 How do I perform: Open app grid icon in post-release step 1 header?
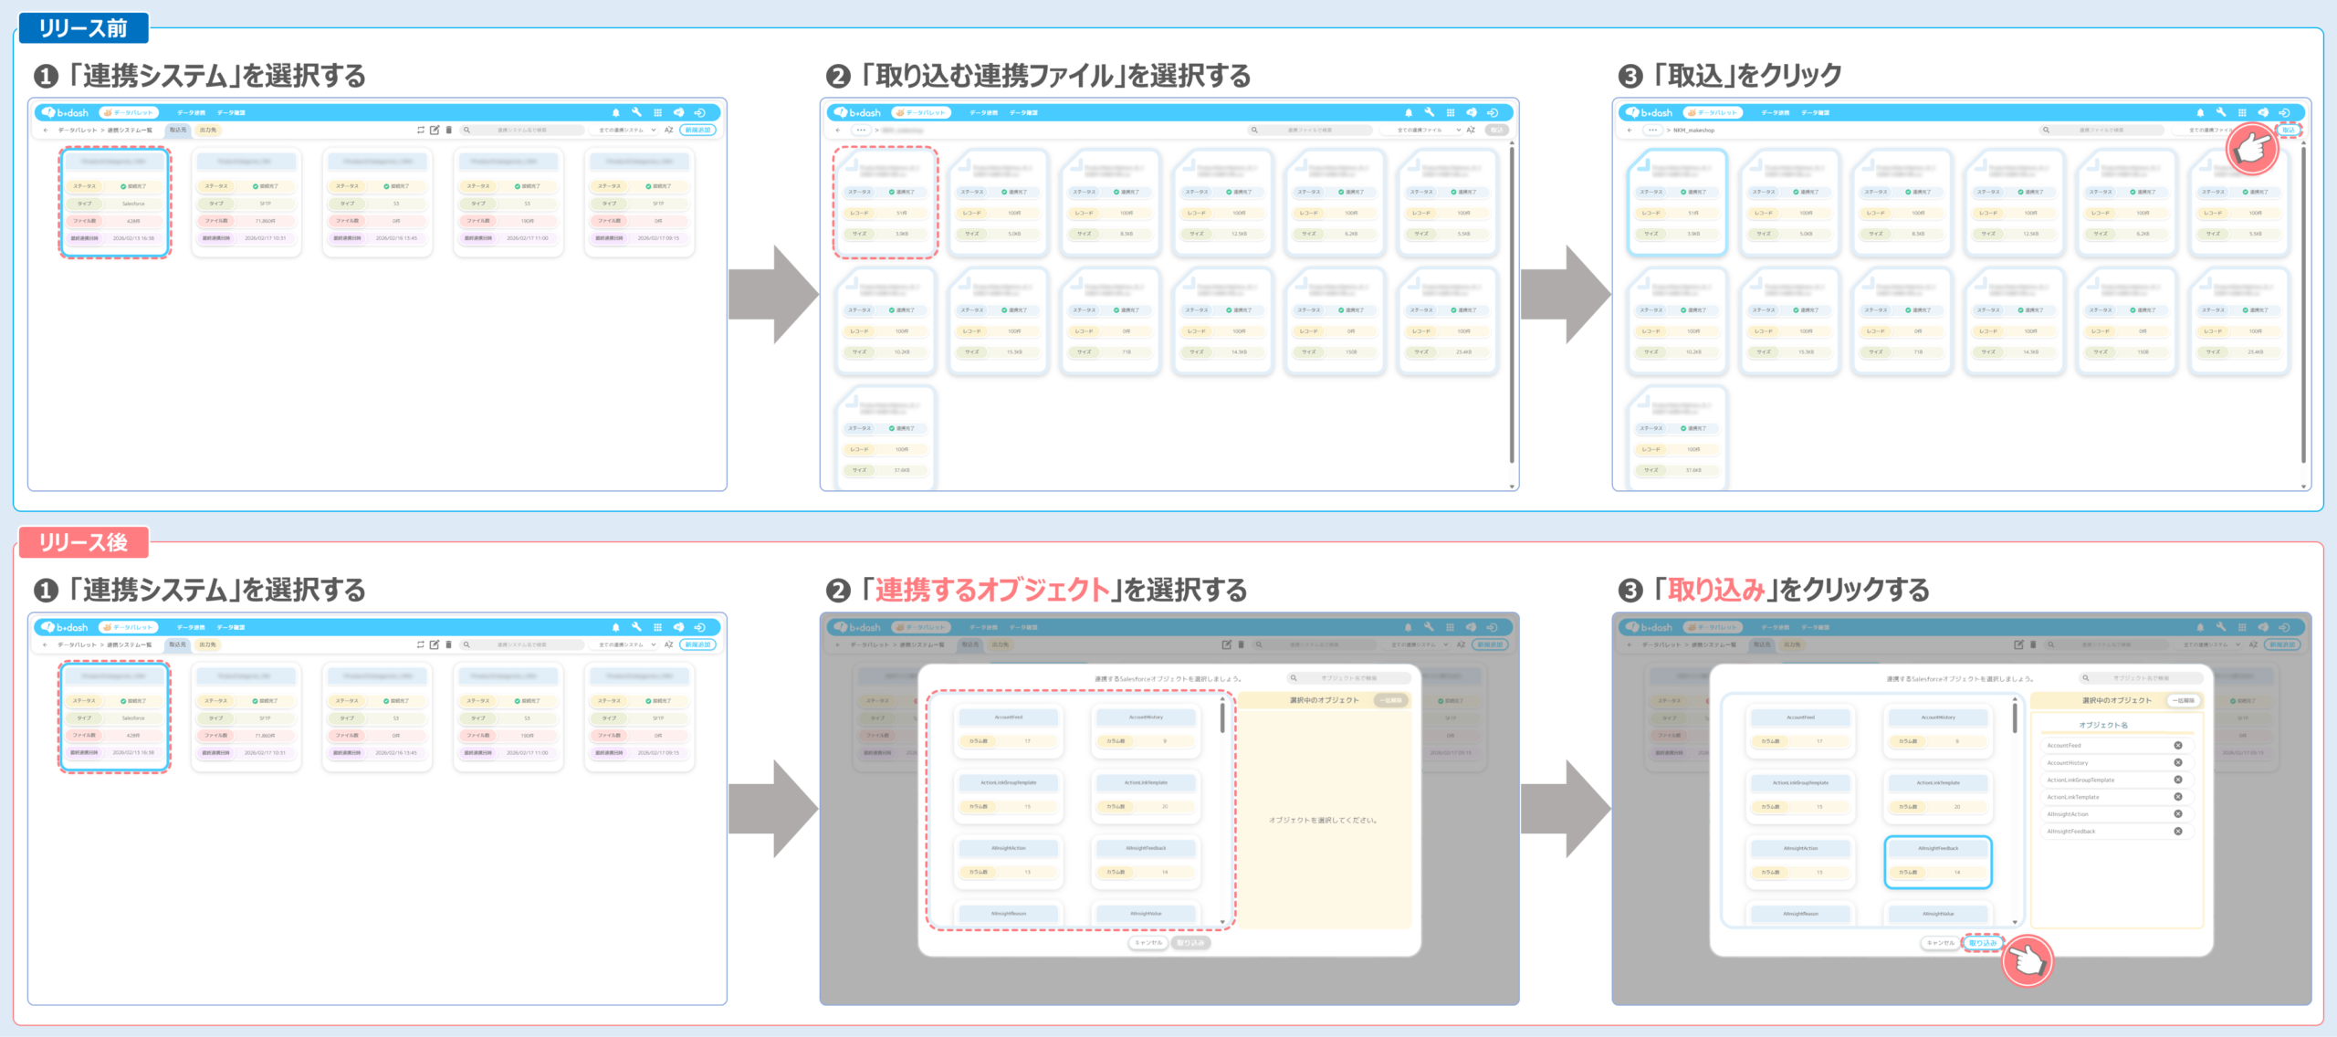click(657, 627)
